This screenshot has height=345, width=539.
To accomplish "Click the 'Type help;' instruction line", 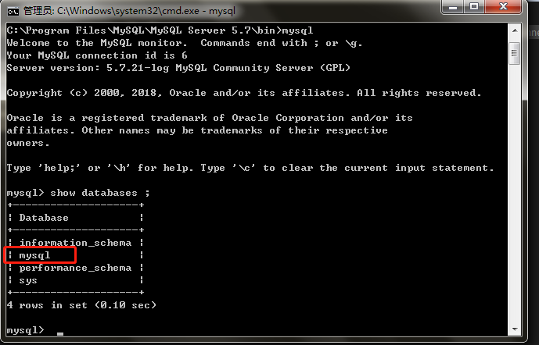I will pos(250,168).
